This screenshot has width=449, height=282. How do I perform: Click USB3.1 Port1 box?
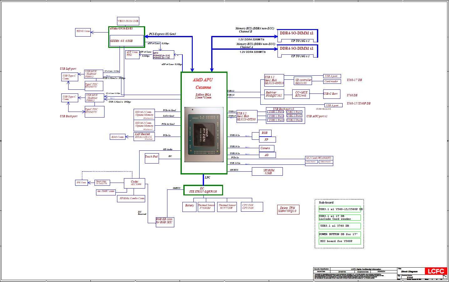click(x=276, y=112)
